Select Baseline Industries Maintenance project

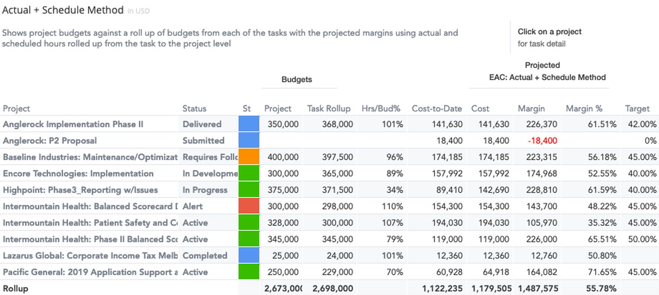click(90, 157)
